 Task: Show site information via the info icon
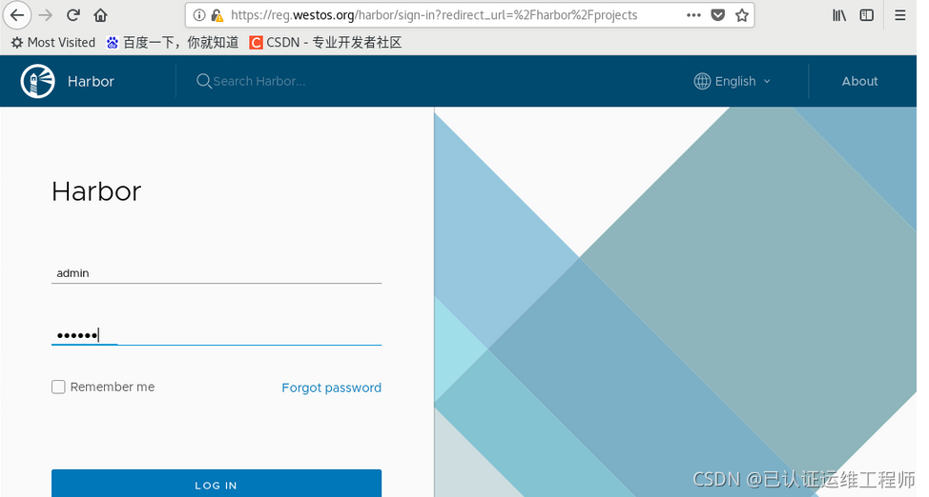coord(199,15)
